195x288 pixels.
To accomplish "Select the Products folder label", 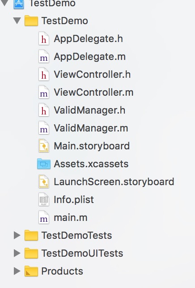I will pyautogui.click(x=62, y=271).
